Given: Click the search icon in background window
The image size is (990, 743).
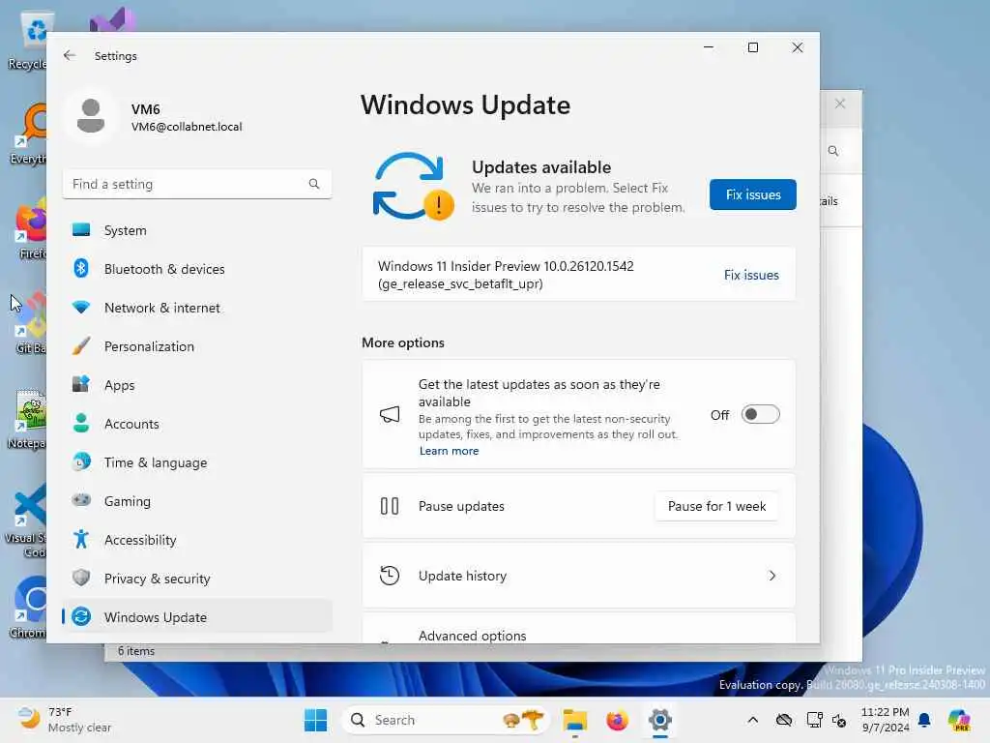Looking at the screenshot, I should pos(833,151).
